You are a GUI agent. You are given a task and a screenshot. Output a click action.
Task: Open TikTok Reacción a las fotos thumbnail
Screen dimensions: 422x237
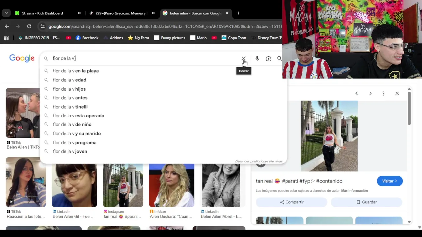(x=26, y=182)
